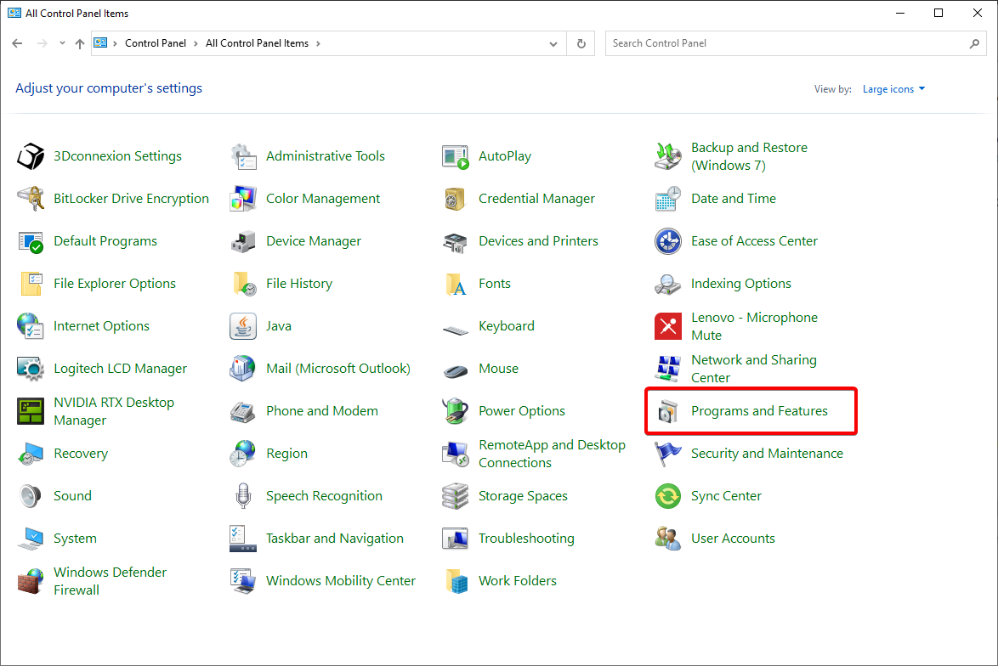Open RemoteApp and Desktop Connections link
This screenshot has height=666, width=998.
[x=552, y=454]
